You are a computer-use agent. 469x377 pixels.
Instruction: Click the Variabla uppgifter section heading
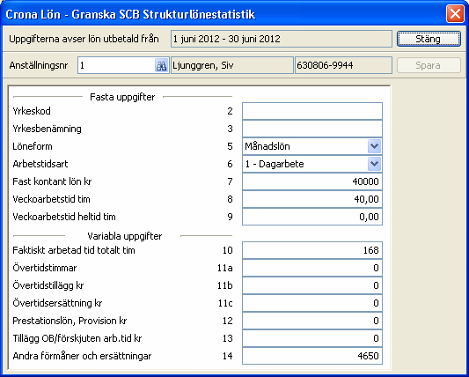pyautogui.click(x=124, y=236)
